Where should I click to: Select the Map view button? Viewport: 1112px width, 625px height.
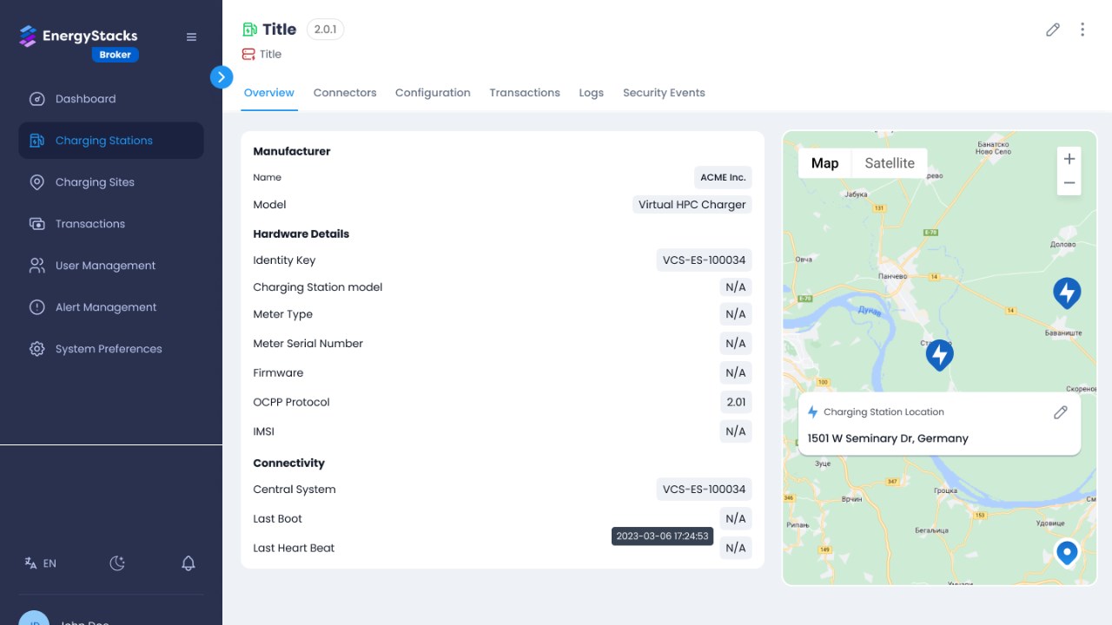tap(824, 163)
